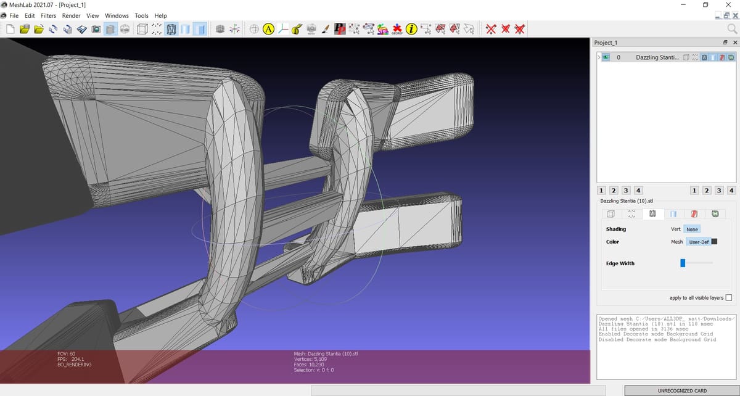The width and height of the screenshot is (740, 396).
Task: Show the yellow info icon tool
Action: pyautogui.click(x=411, y=29)
